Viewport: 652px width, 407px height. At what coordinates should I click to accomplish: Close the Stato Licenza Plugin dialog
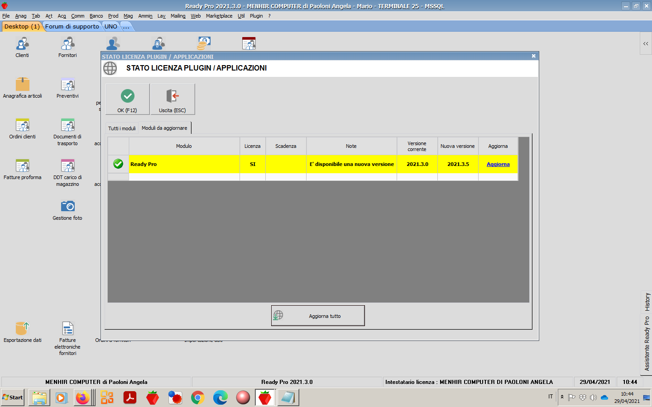[x=533, y=56]
